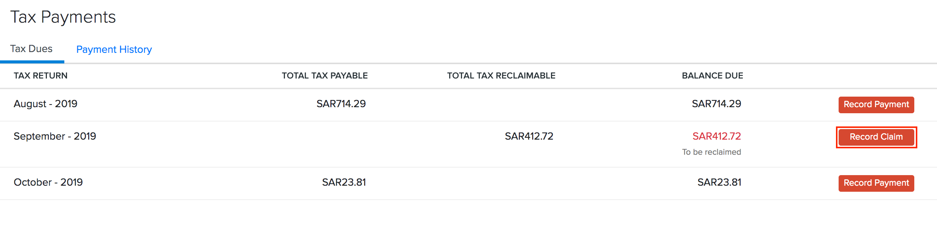Screen dimensions: 937x234
Task: Click the Tax Payments page title
Action: click(64, 17)
